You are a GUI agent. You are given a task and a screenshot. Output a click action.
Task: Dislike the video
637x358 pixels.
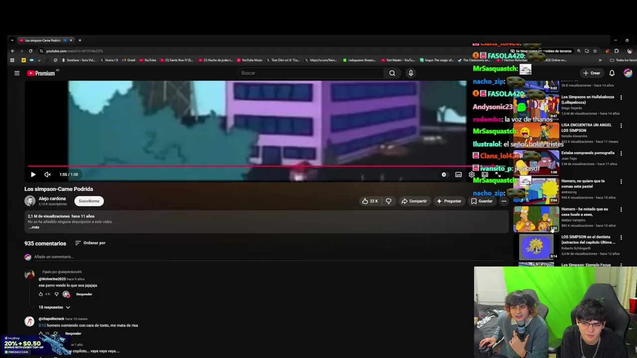389,201
